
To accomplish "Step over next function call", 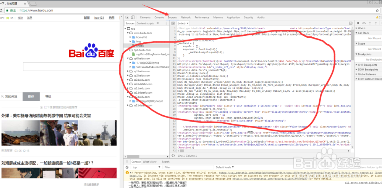I will coord(364,23).
